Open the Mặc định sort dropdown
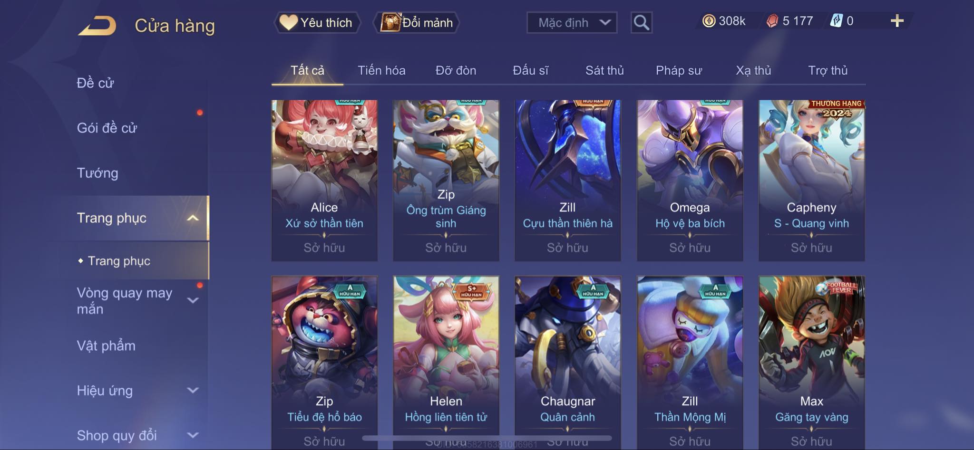This screenshot has height=450, width=974. tap(572, 22)
